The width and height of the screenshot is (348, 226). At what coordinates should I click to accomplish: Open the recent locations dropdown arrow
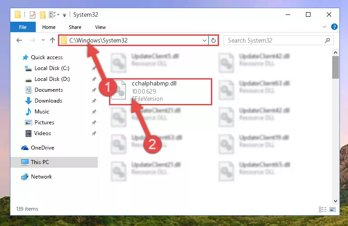pyautogui.click(x=43, y=40)
